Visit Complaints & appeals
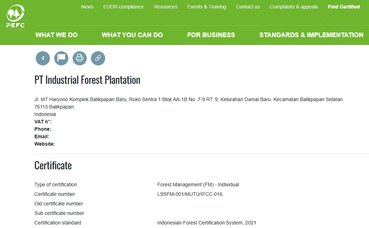Screen dimensions: 369x228 point(294,7)
